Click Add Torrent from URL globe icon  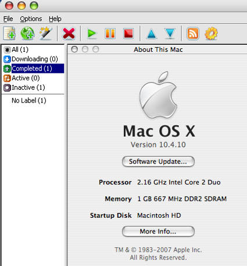click(27, 33)
